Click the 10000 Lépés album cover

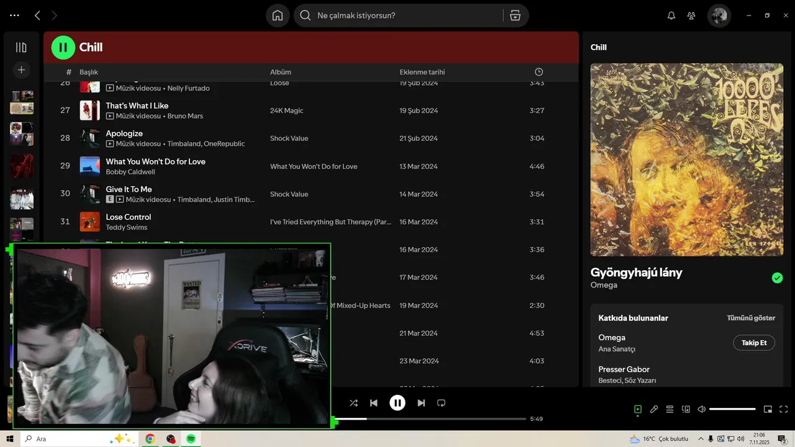click(687, 160)
